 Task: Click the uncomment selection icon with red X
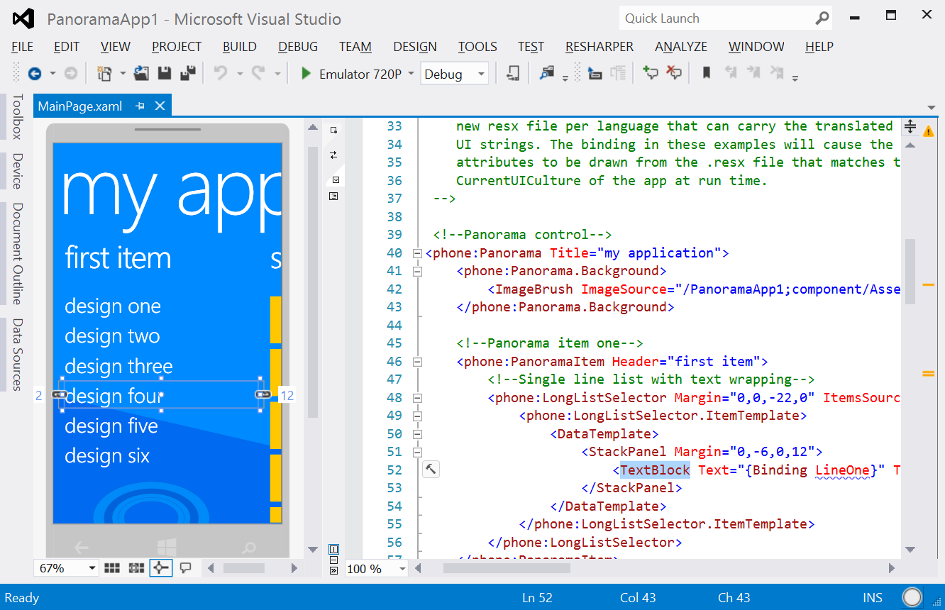[x=674, y=74]
